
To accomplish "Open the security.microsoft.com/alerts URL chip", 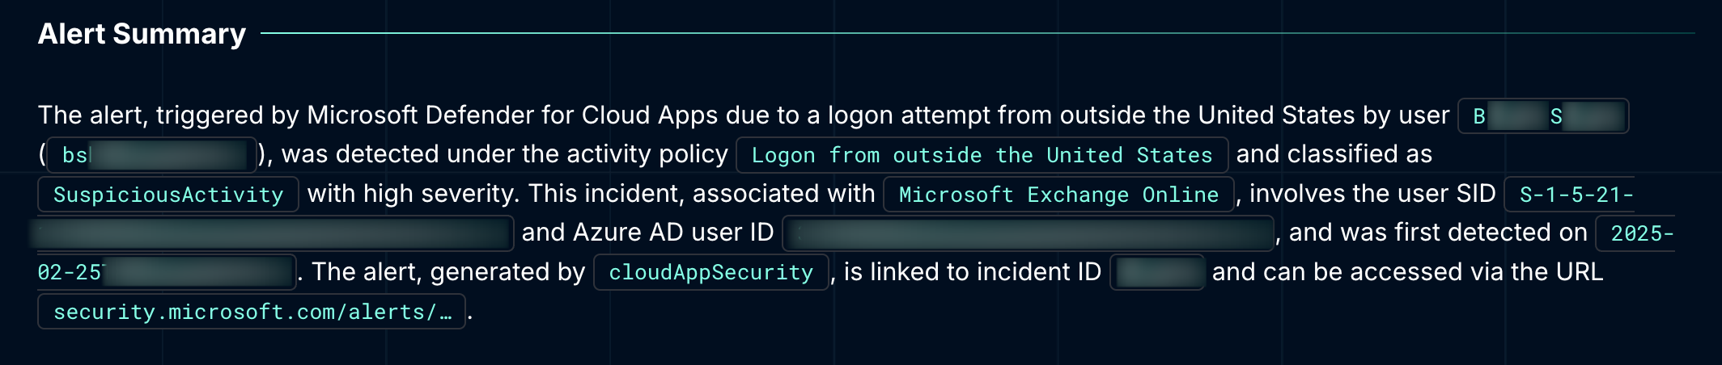I will [x=252, y=312].
